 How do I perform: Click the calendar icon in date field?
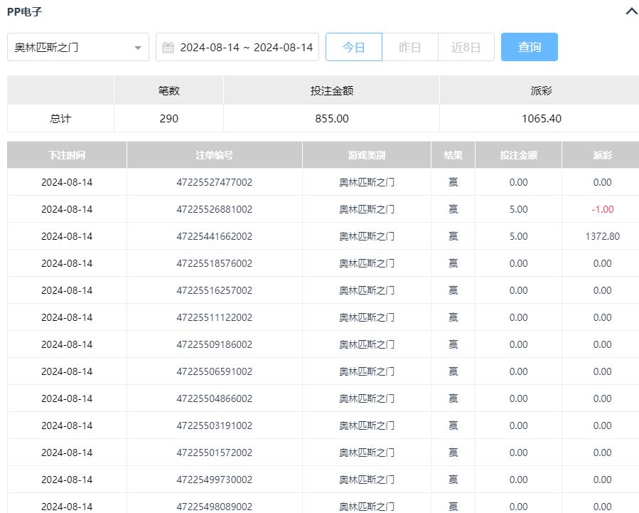coord(168,48)
